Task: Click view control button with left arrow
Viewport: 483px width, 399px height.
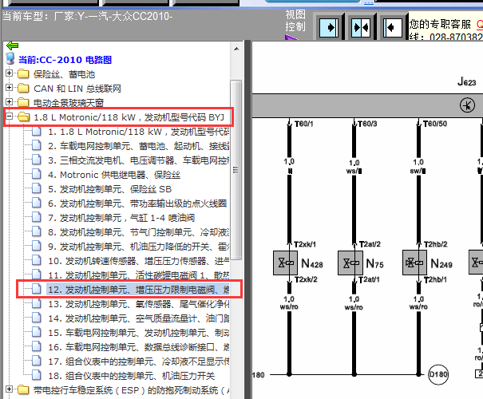Action: 393,28
